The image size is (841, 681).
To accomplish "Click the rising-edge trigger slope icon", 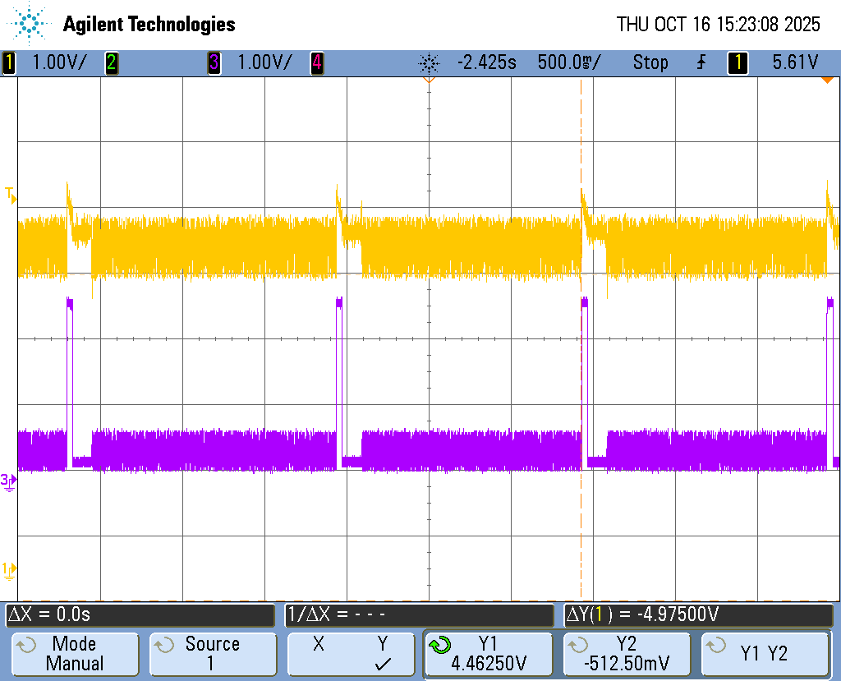I will point(701,62).
